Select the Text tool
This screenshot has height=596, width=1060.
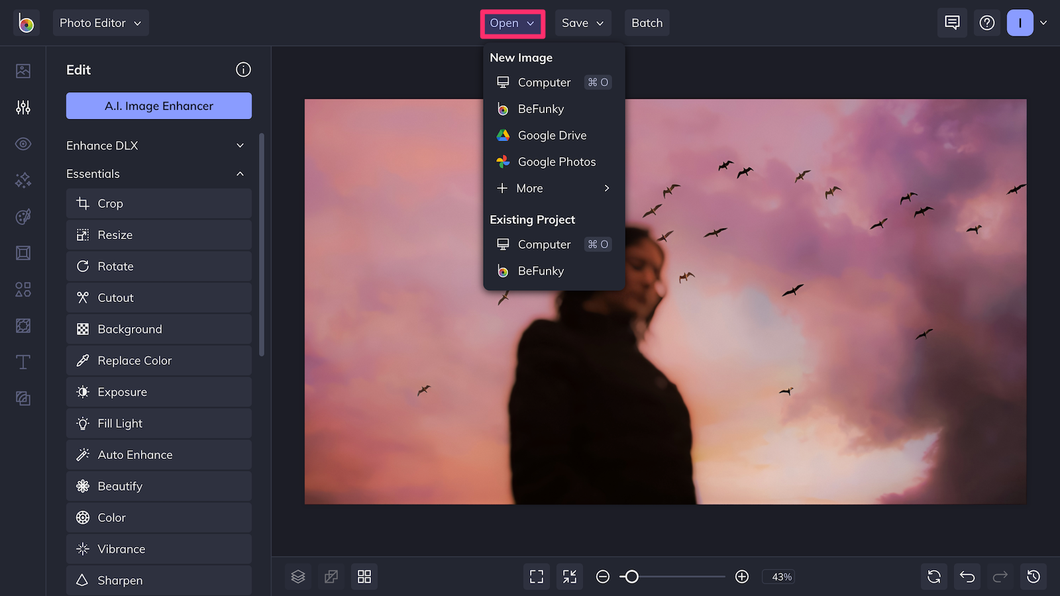click(23, 362)
